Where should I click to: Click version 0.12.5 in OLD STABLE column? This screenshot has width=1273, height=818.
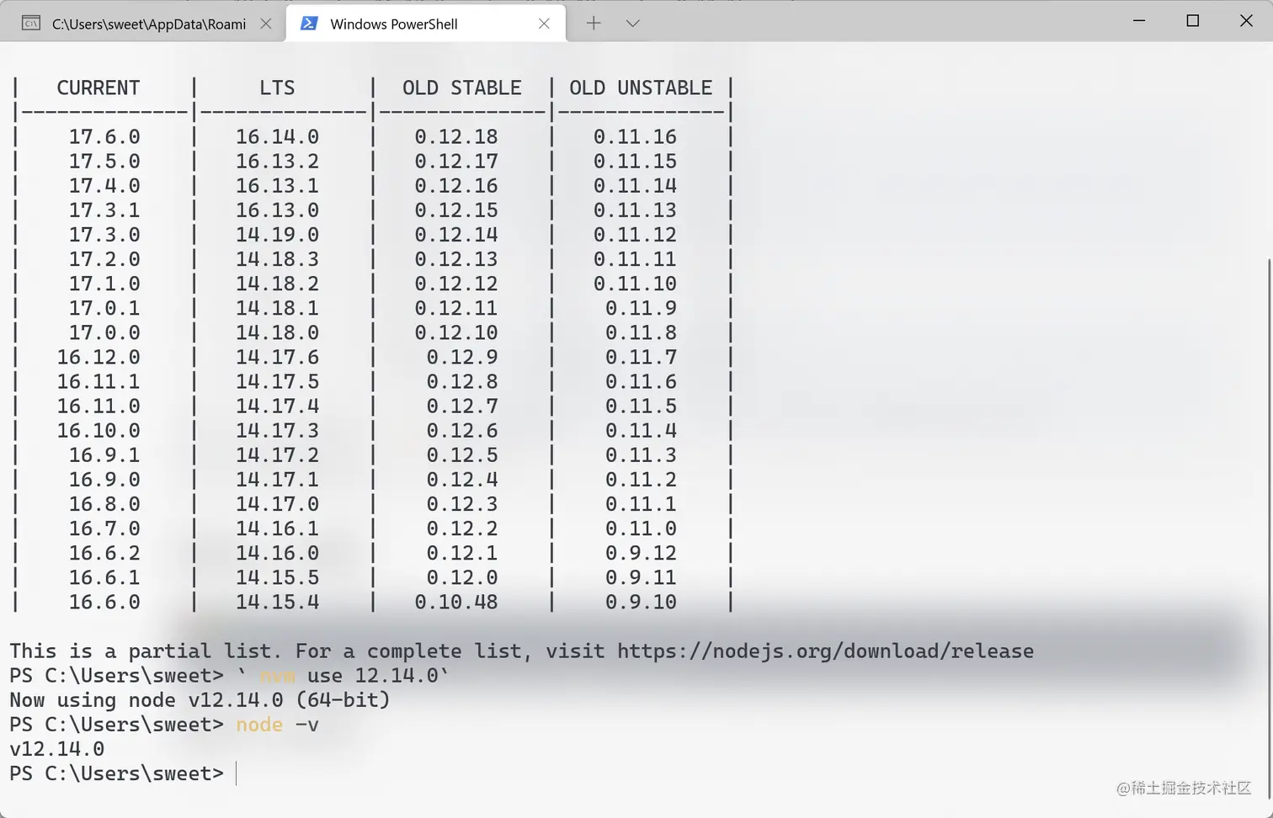tap(462, 454)
